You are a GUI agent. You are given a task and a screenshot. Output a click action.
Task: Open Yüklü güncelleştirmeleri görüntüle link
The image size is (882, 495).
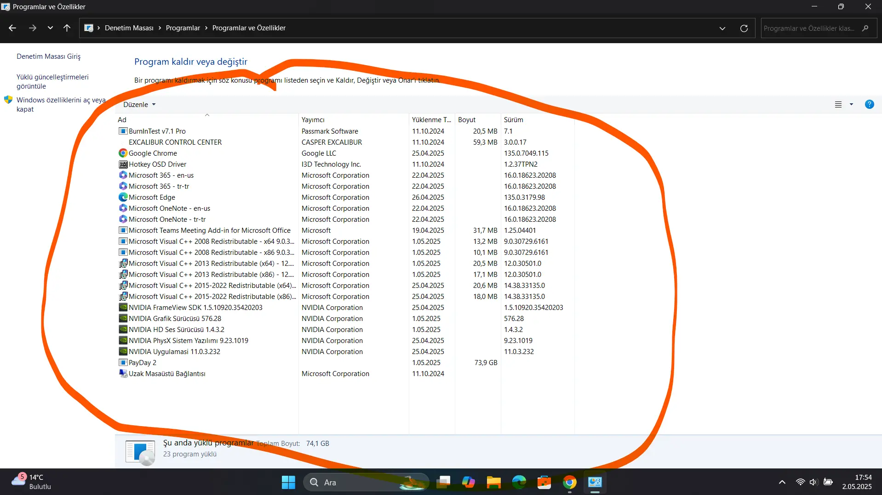[52, 82]
